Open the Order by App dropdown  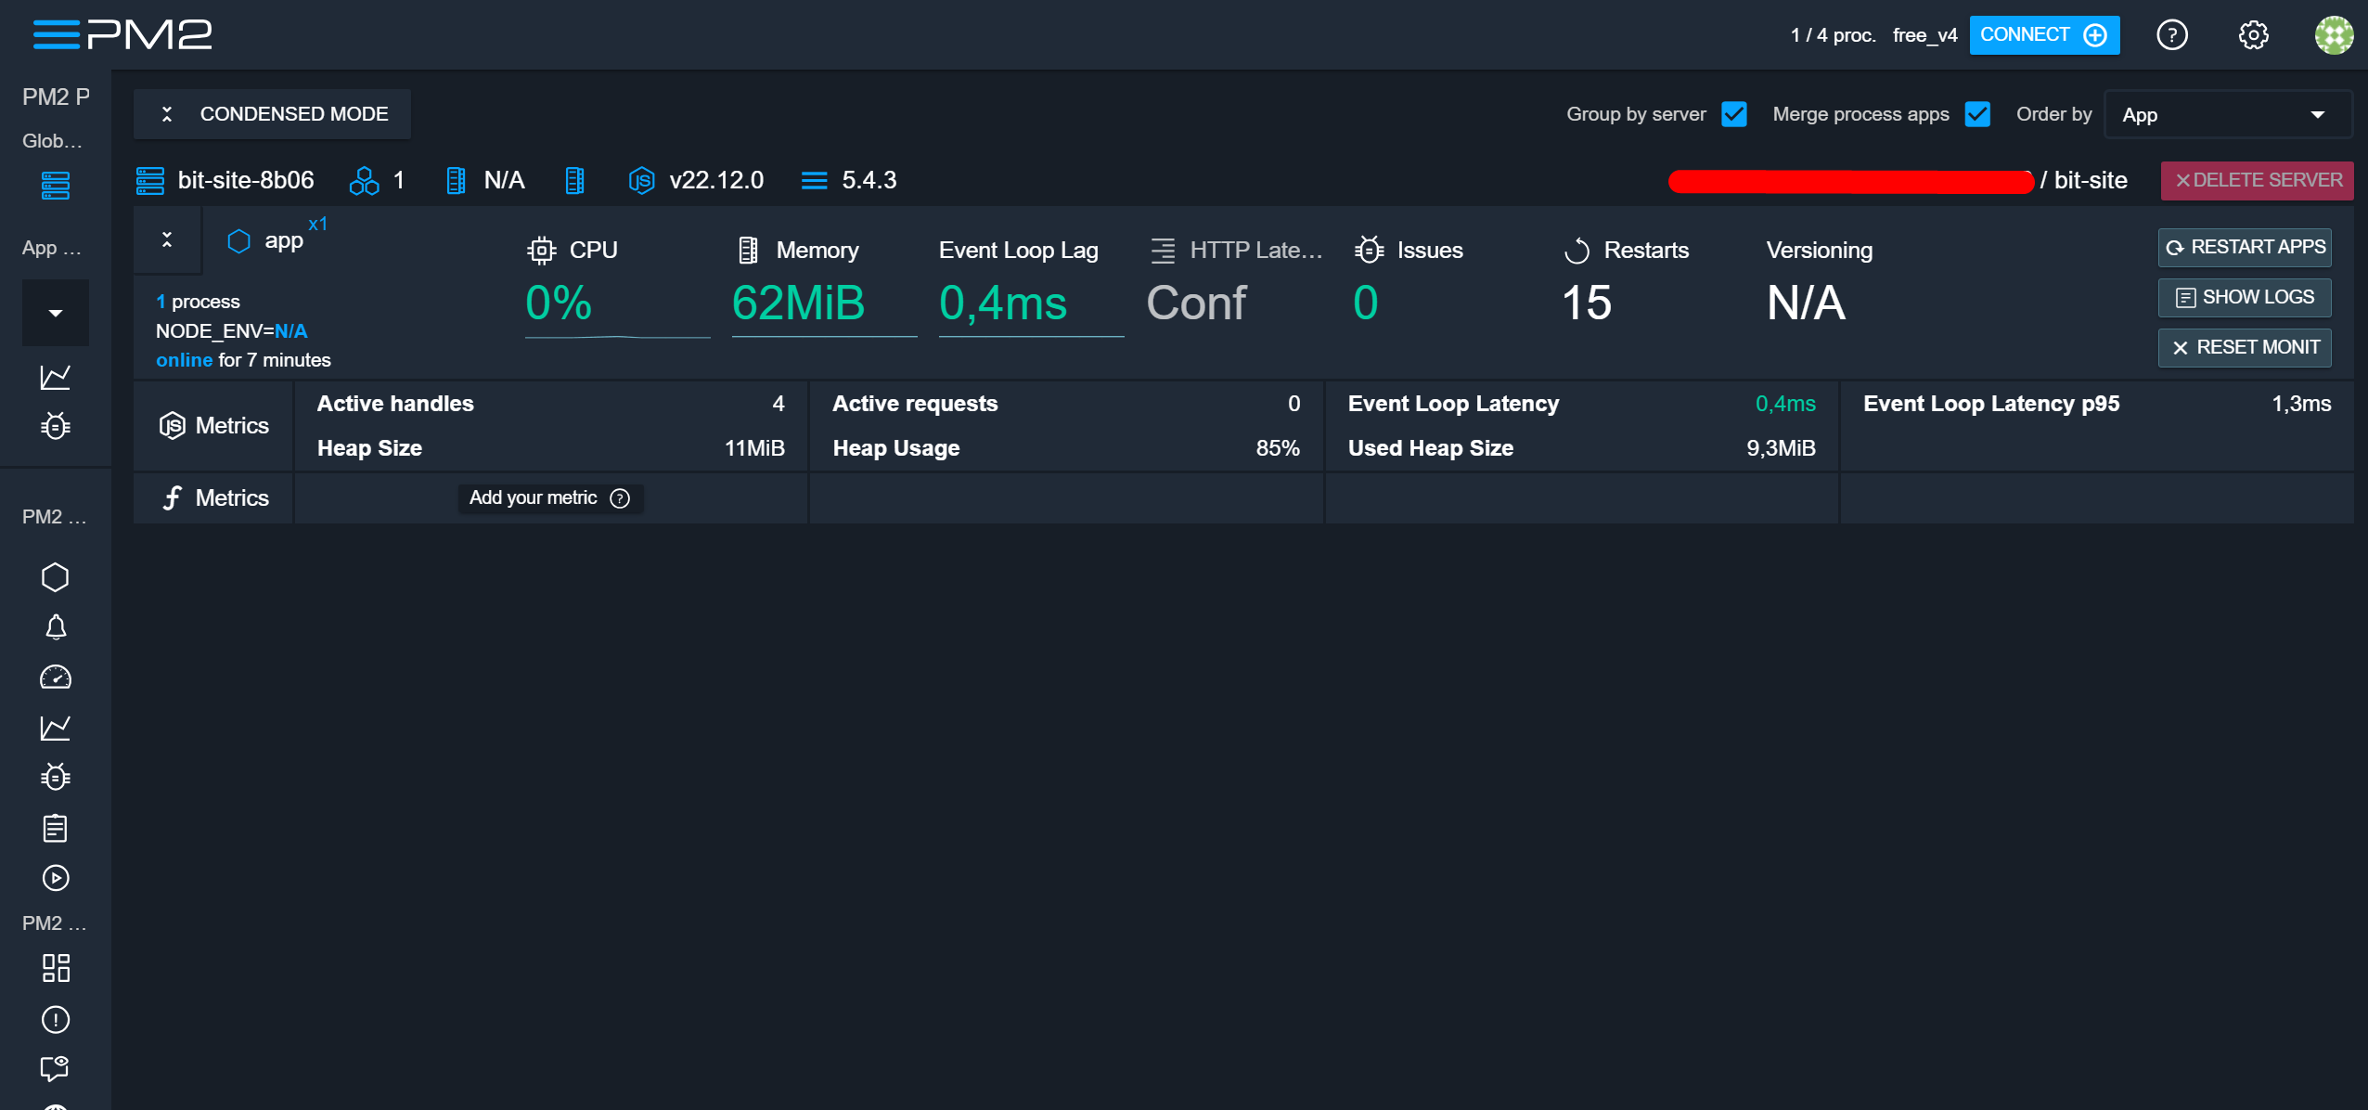pyautogui.click(x=2227, y=114)
